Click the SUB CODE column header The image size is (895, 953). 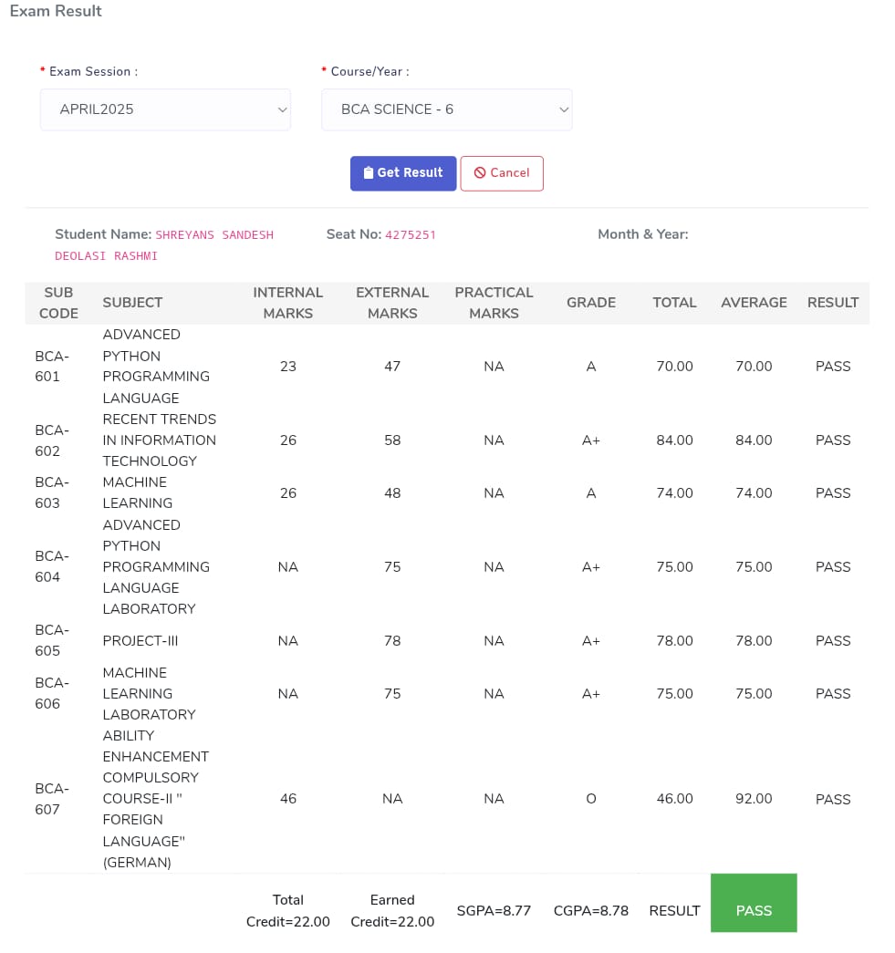58,303
